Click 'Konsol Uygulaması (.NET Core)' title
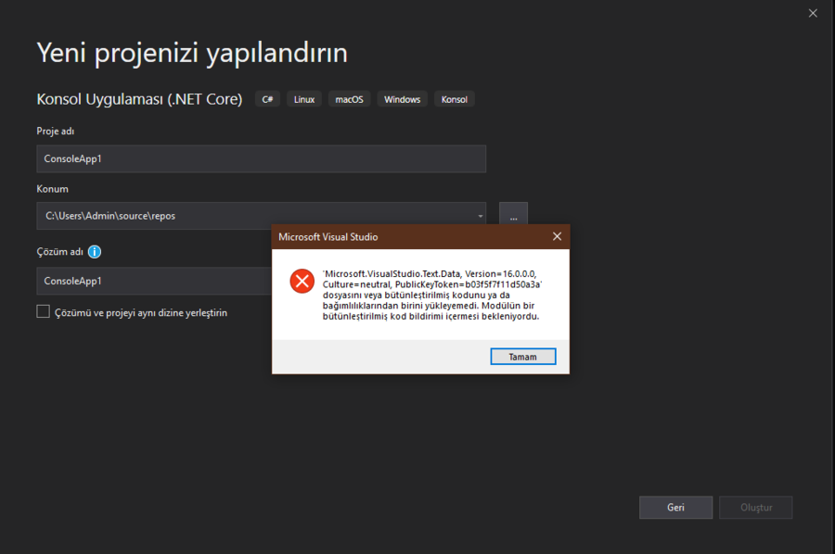 coord(139,99)
